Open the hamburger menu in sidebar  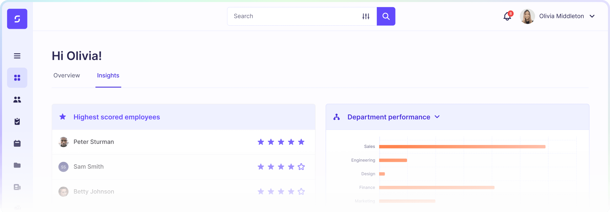point(17,56)
